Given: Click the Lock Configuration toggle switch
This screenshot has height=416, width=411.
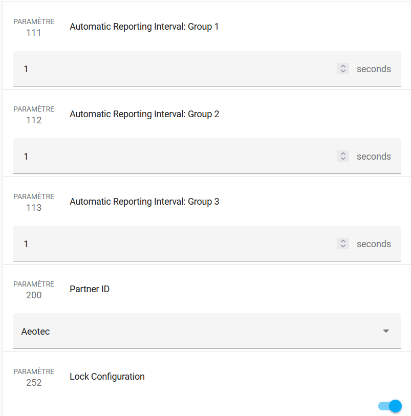Looking at the screenshot, I should click(390, 406).
